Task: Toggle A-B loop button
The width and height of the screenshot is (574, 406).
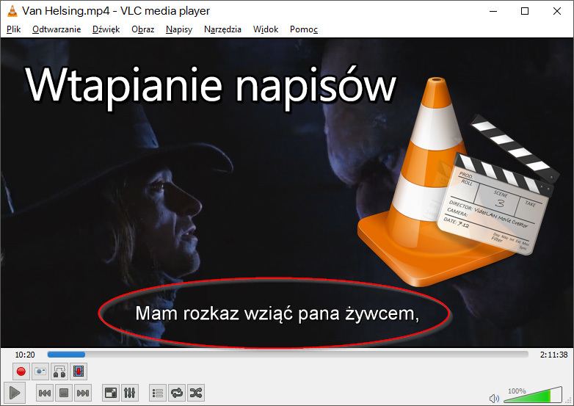Action: [59, 372]
